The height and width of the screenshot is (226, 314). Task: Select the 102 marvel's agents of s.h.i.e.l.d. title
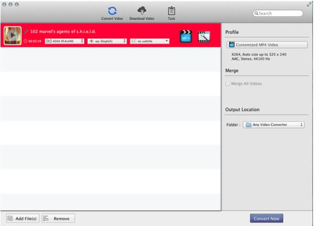[63, 31]
